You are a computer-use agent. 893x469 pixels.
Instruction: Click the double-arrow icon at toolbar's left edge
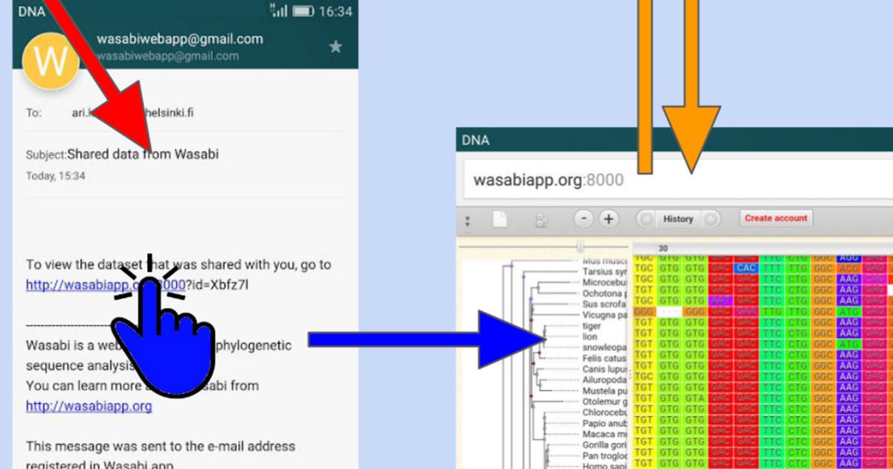click(x=467, y=220)
